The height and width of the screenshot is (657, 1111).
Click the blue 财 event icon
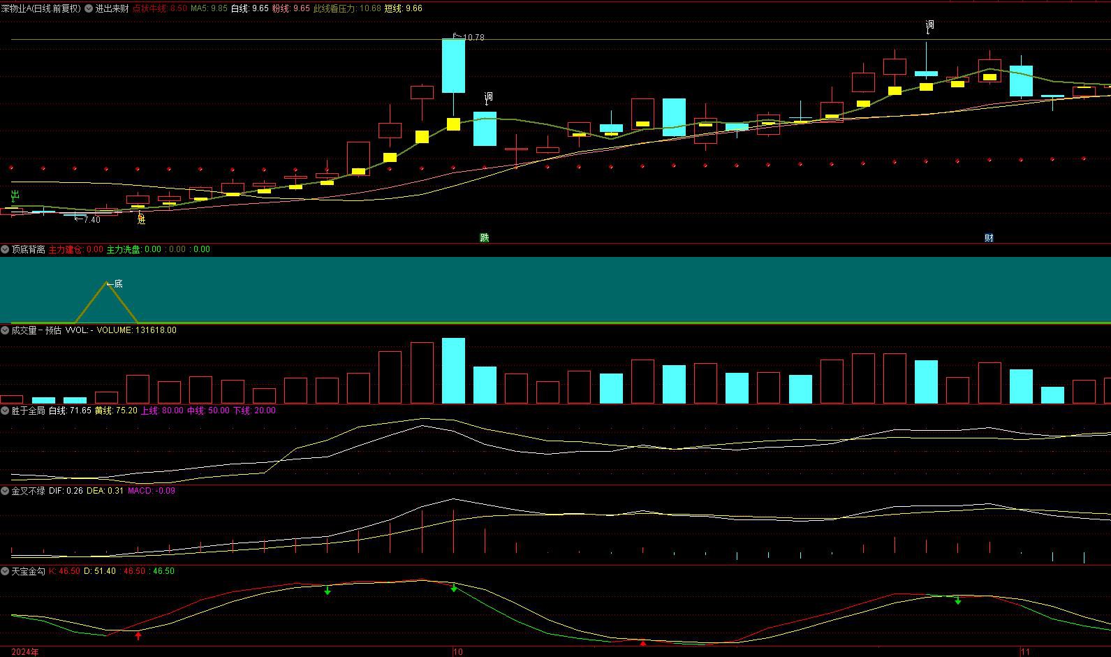tap(989, 237)
